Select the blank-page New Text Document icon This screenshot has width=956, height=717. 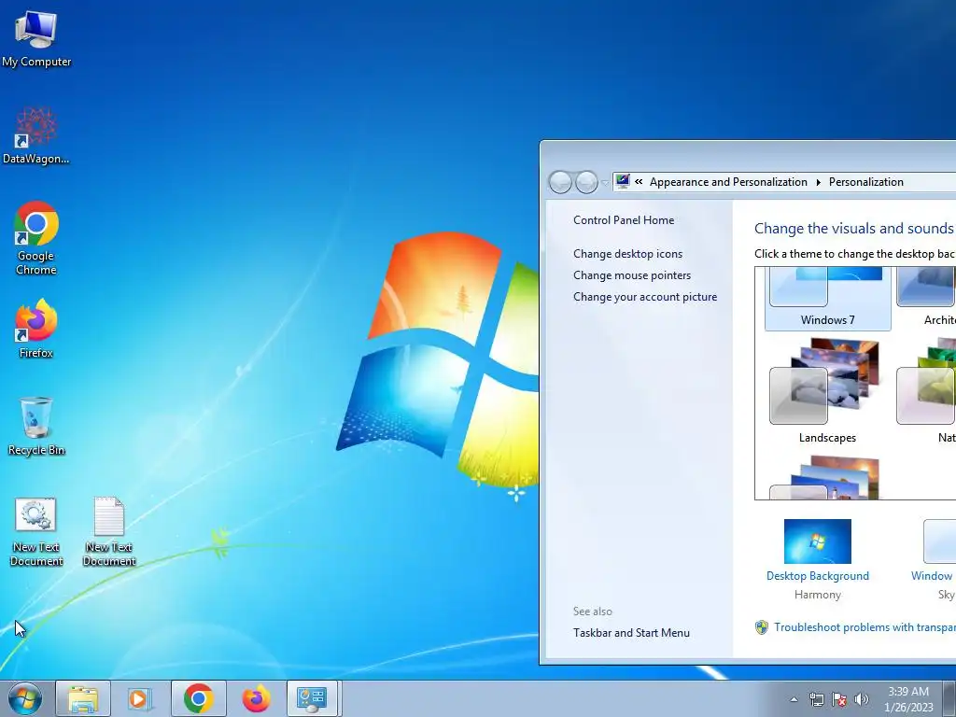pos(109,531)
